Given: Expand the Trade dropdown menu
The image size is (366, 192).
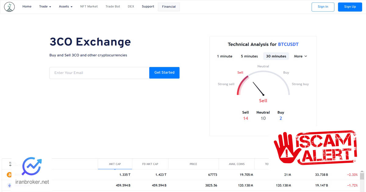Looking at the screenshot, I should (45, 7).
